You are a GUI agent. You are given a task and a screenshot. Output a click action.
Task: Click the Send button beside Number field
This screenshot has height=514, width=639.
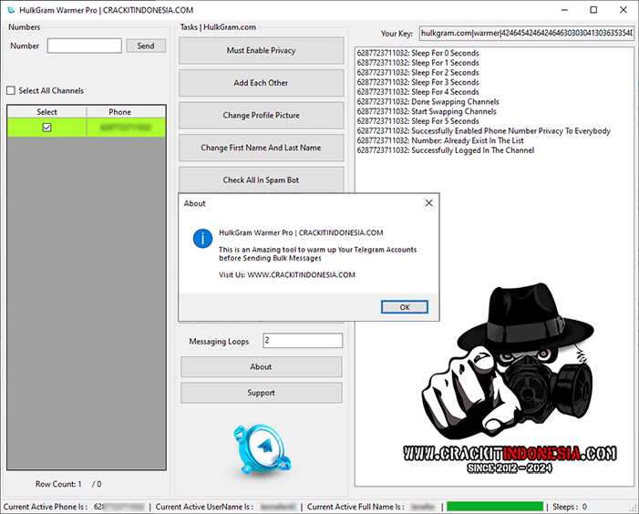click(x=146, y=46)
